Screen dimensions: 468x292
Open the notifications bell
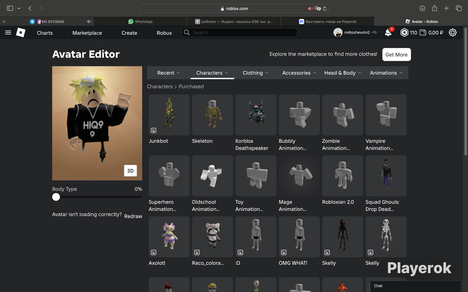tap(388, 32)
